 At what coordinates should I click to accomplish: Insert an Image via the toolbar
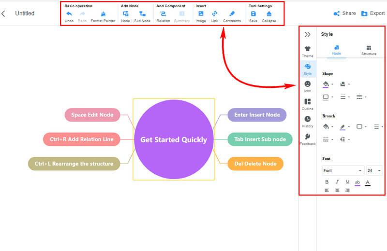pyautogui.click(x=201, y=14)
